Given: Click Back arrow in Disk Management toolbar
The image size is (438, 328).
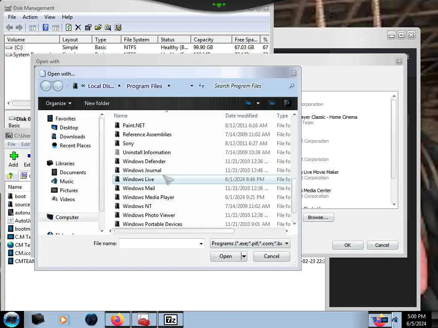Looking at the screenshot, I should click(9, 27).
